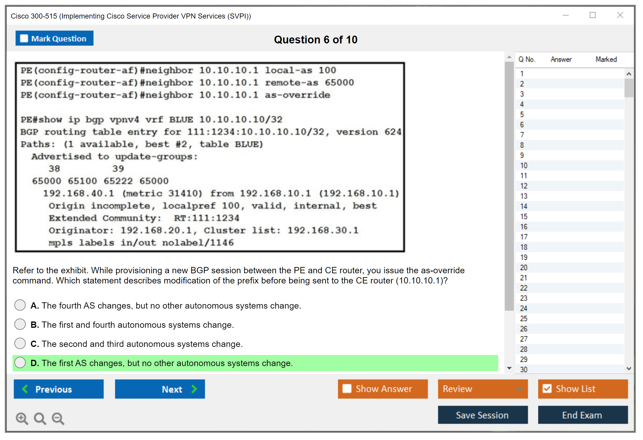Click the green right arrow on Next
This screenshot has height=440, width=643.
pos(194,389)
